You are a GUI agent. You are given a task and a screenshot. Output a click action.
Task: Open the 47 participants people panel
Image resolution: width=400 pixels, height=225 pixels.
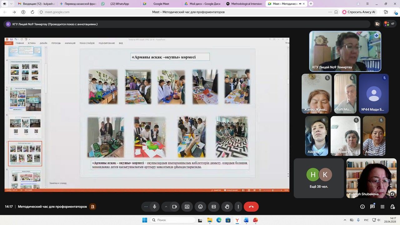pyautogui.click(x=389, y=24)
